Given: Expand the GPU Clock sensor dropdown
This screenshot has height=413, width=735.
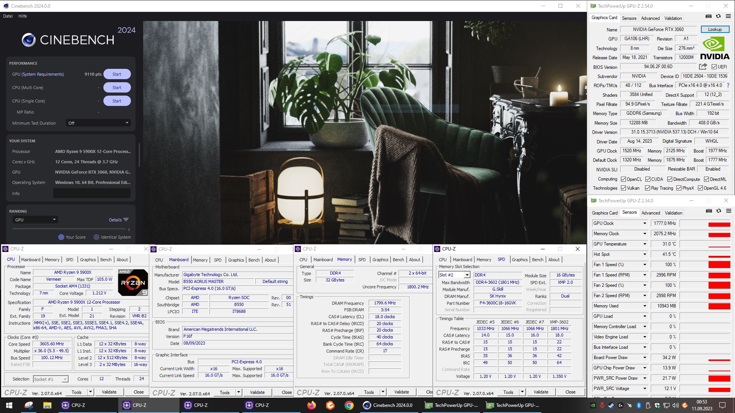Looking at the screenshot, I should tap(645, 223).
